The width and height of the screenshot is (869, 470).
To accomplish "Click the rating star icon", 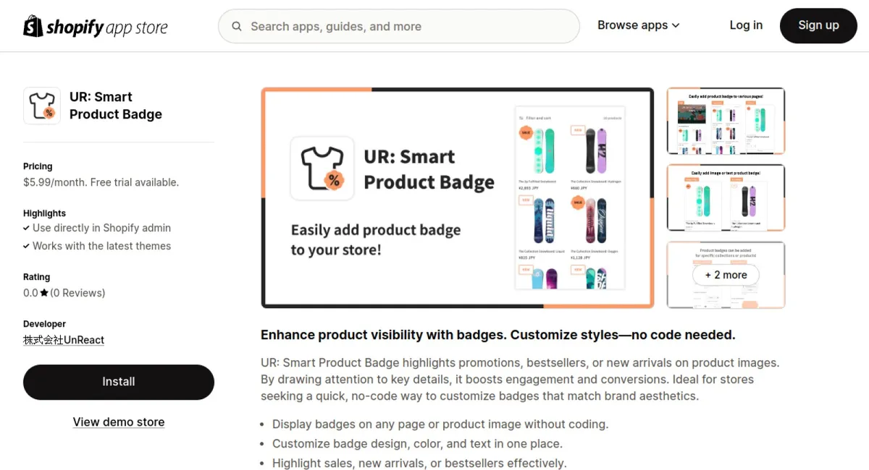I will [44, 293].
